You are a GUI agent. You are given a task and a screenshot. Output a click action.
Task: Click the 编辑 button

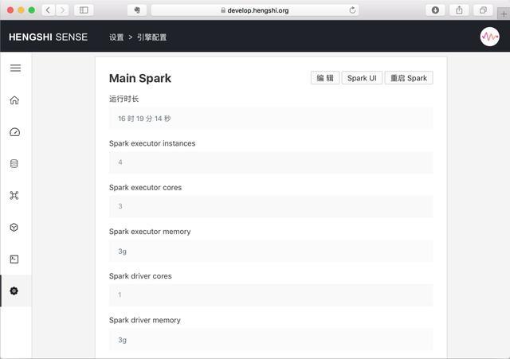tap(325, 78)
